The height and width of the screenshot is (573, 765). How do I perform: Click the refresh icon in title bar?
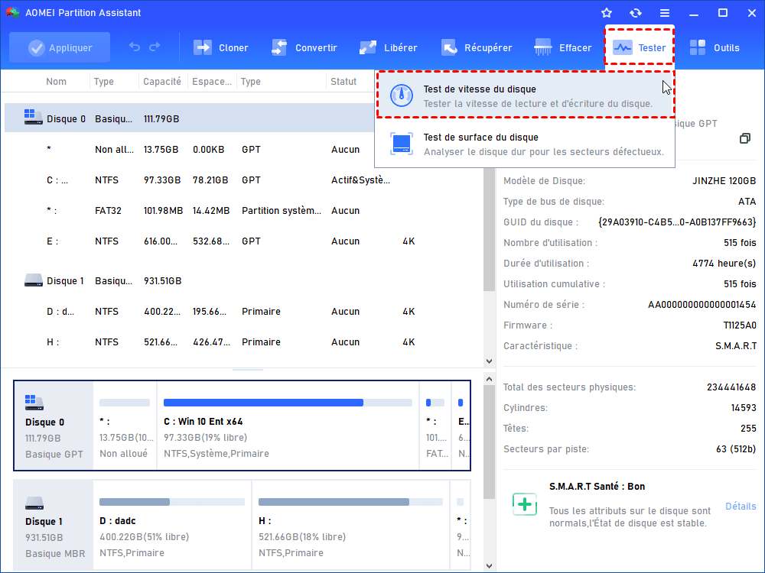point(636,13)
